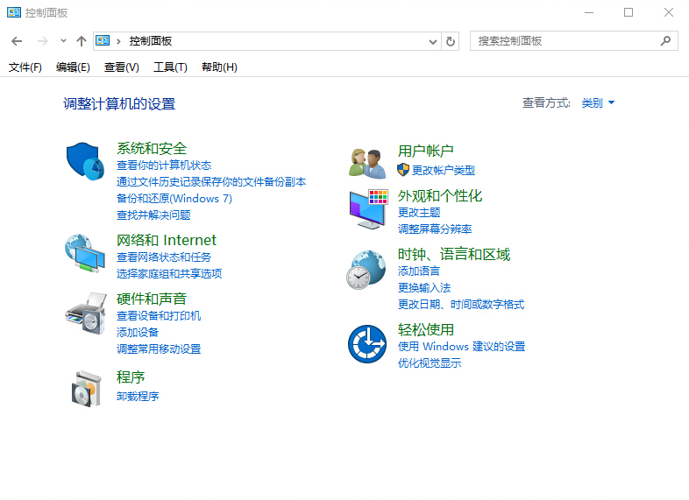Click 通过文件历史记录保存你的文件备份副本 link
The height and width of the screenshot is (500, 689).
[x=211, y=182]
